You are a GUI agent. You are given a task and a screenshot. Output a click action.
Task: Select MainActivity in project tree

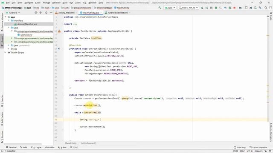coord(26,35)
